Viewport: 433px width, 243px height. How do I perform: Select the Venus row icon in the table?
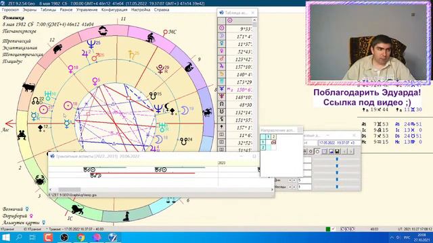coord(221,51)
